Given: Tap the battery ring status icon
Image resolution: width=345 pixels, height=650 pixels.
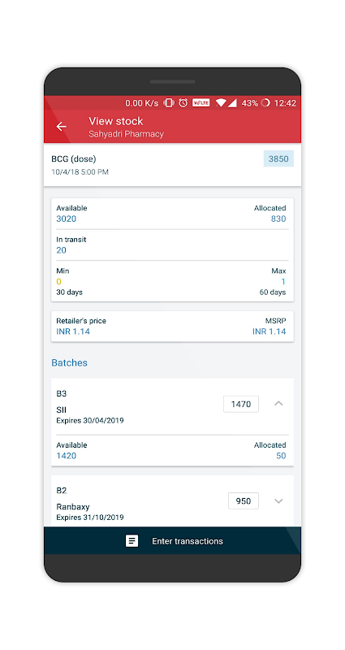Looking at the screenshot, I should coord(265,103).
